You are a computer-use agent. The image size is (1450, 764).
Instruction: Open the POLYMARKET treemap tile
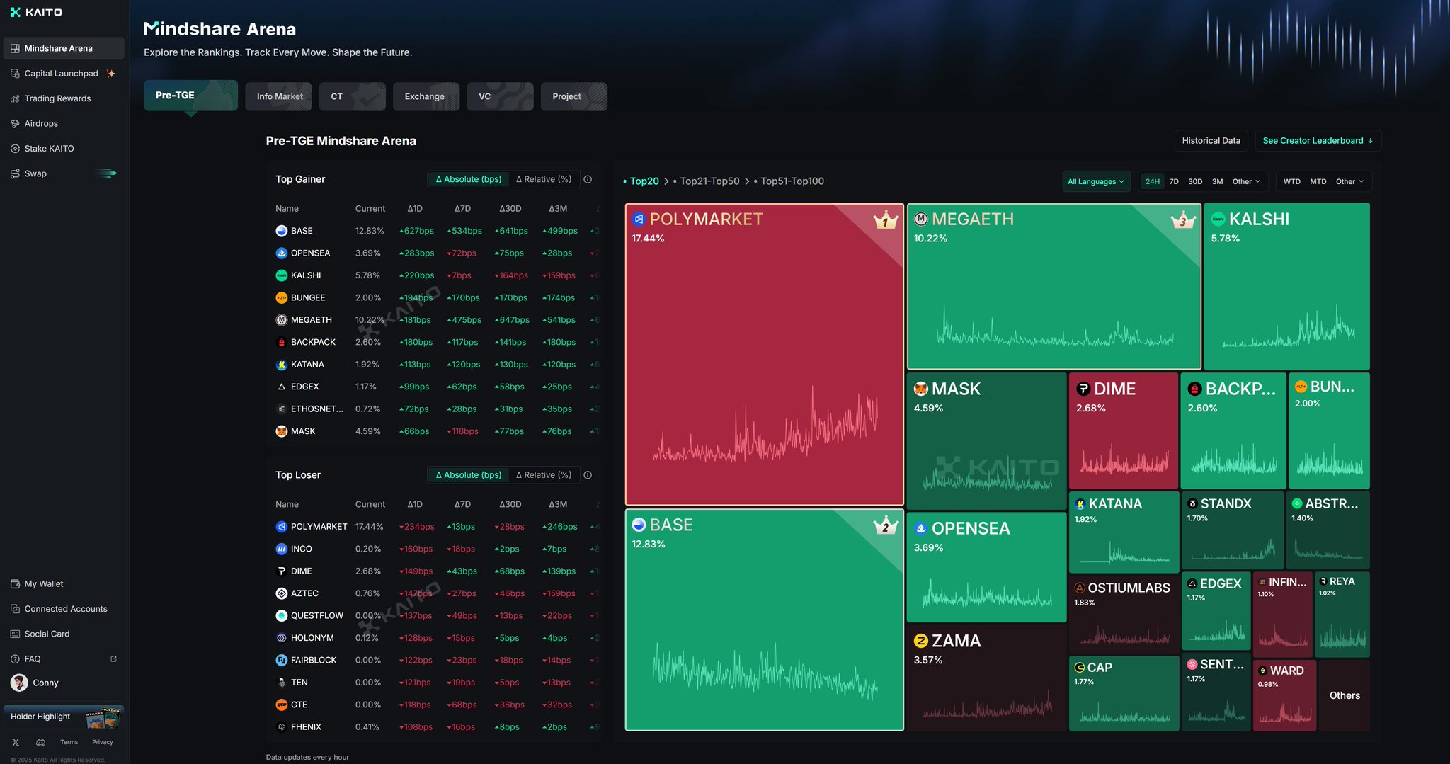[x=765, y=354]
